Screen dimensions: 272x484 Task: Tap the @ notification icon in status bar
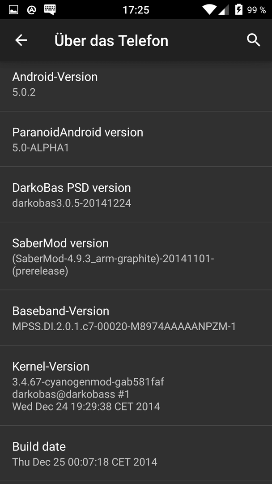click(x=31, y=10)
